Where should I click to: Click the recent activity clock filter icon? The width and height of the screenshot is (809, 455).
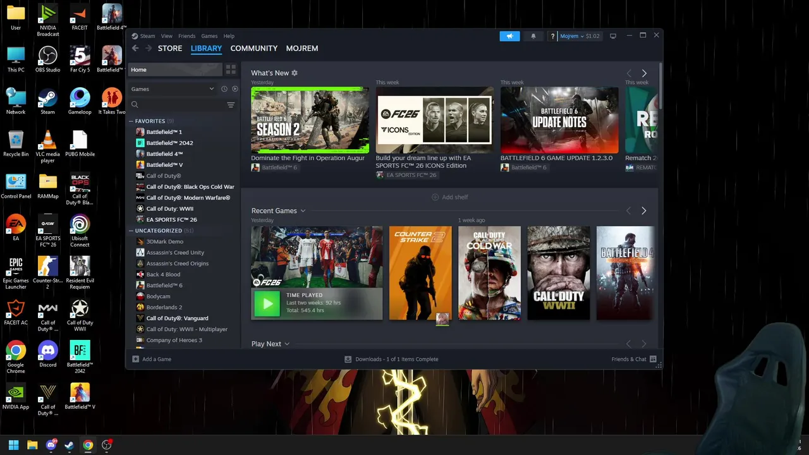coord(224,89)
